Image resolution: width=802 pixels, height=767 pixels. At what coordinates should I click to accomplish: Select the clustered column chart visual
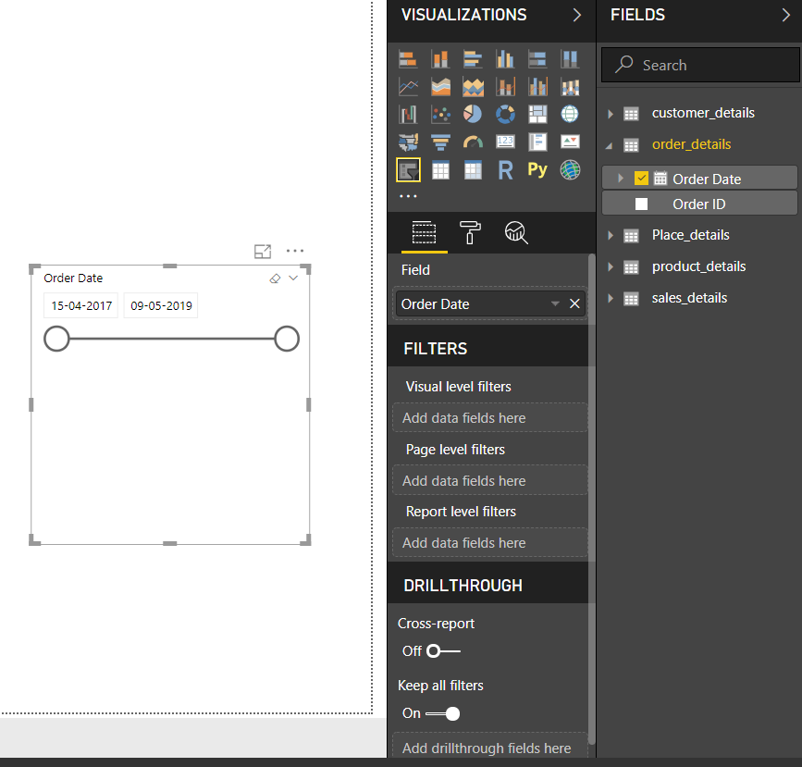pyautogui.click(x=505, y=59)
